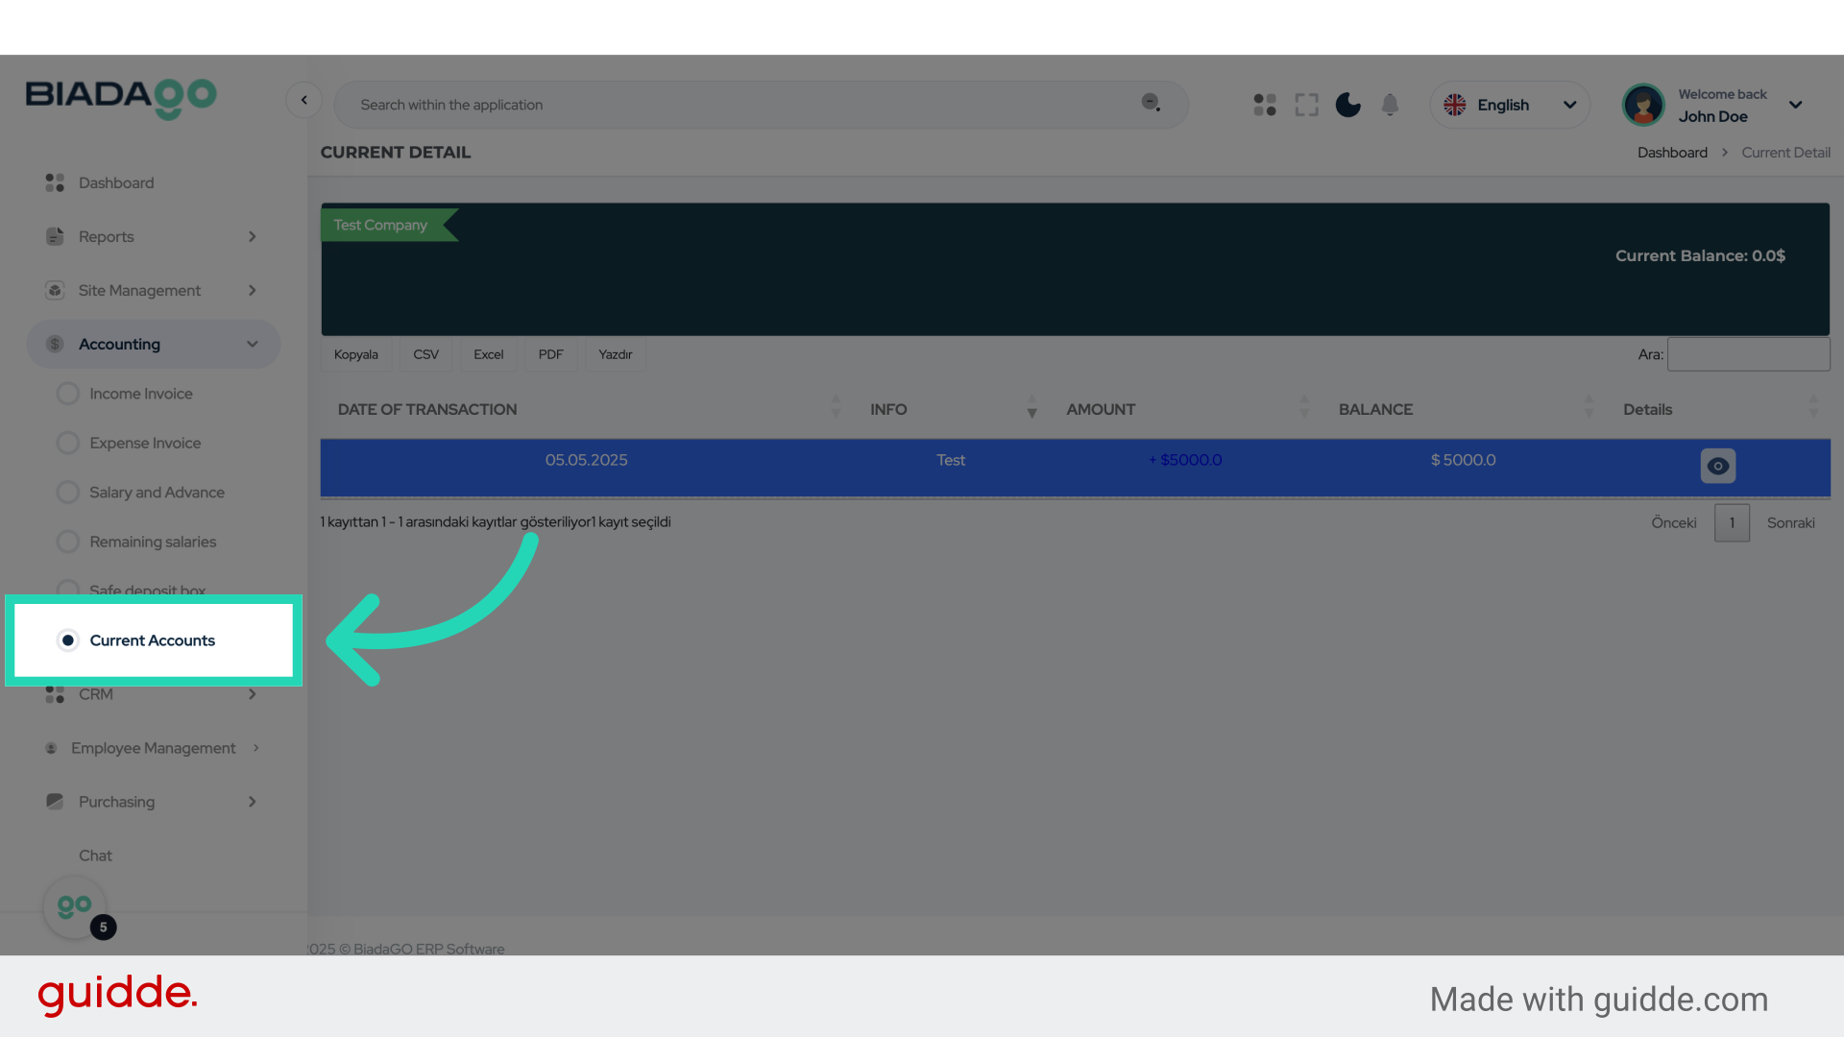Select Current Accounts radio item
The height and width of the screenshot is (1037, 1844).
[152, 640]
